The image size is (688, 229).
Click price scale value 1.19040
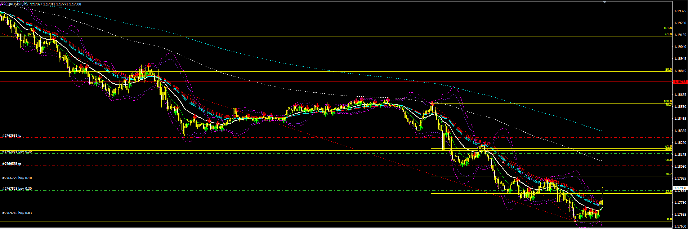click(x=680, y=47)
